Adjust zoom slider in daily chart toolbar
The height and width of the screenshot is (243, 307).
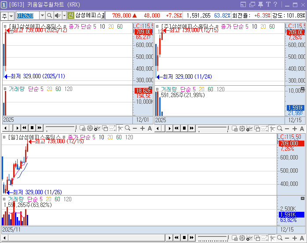click(x=213, y=238)
